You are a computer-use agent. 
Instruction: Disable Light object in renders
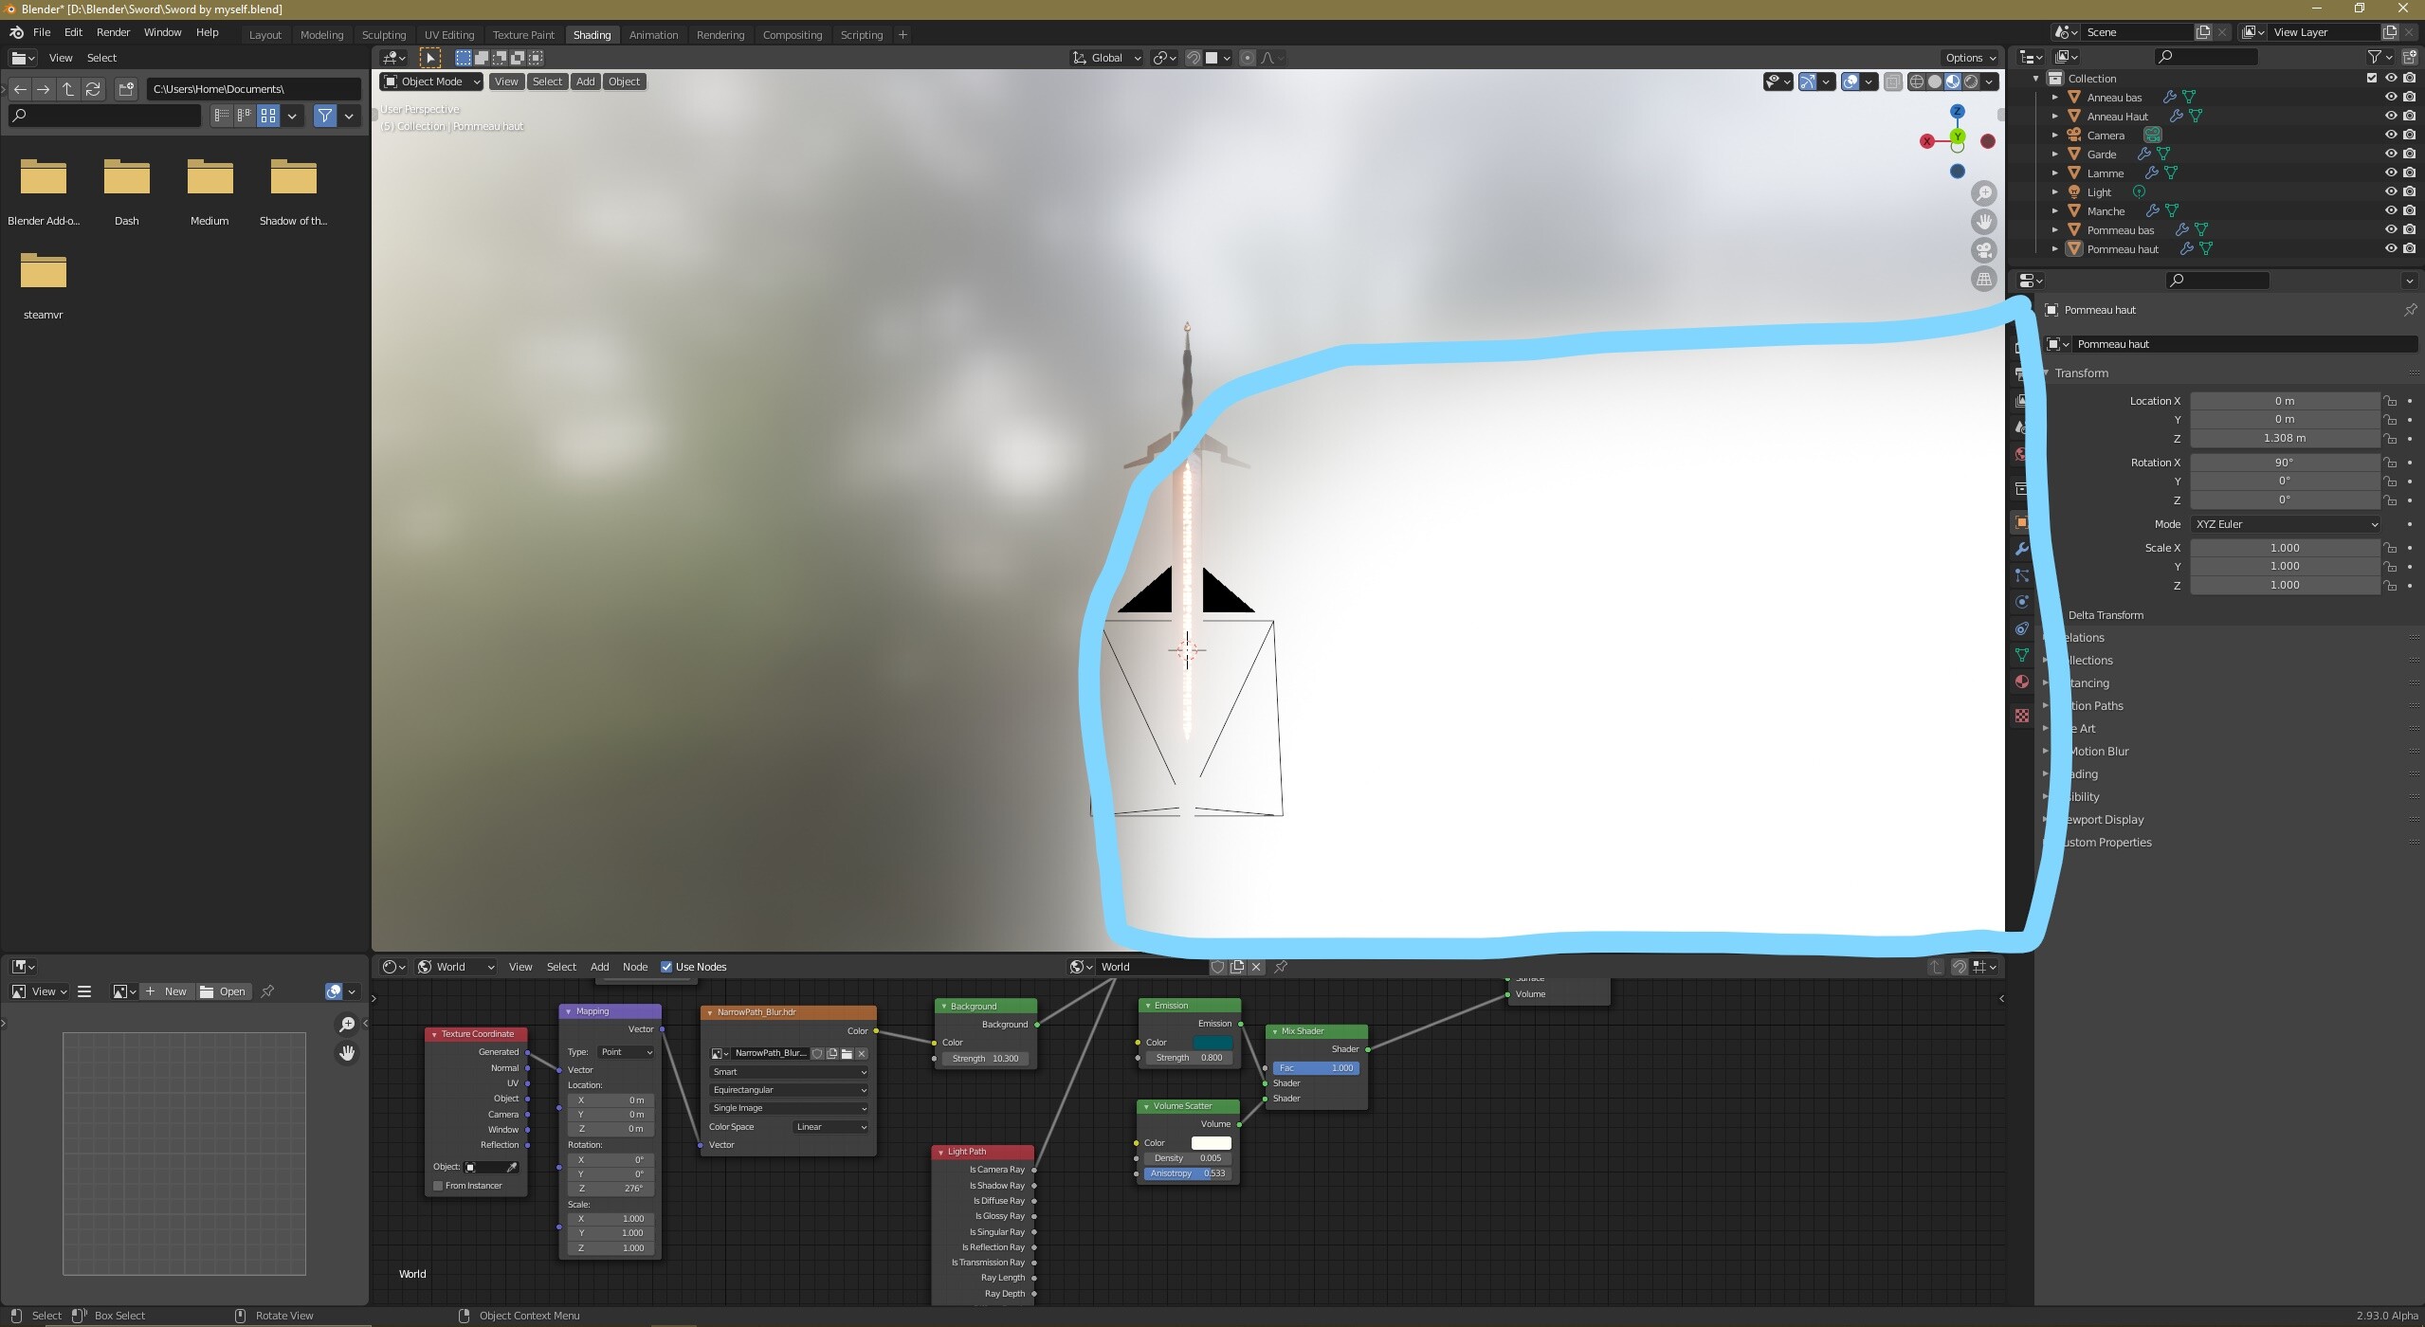pos(2410,191)
